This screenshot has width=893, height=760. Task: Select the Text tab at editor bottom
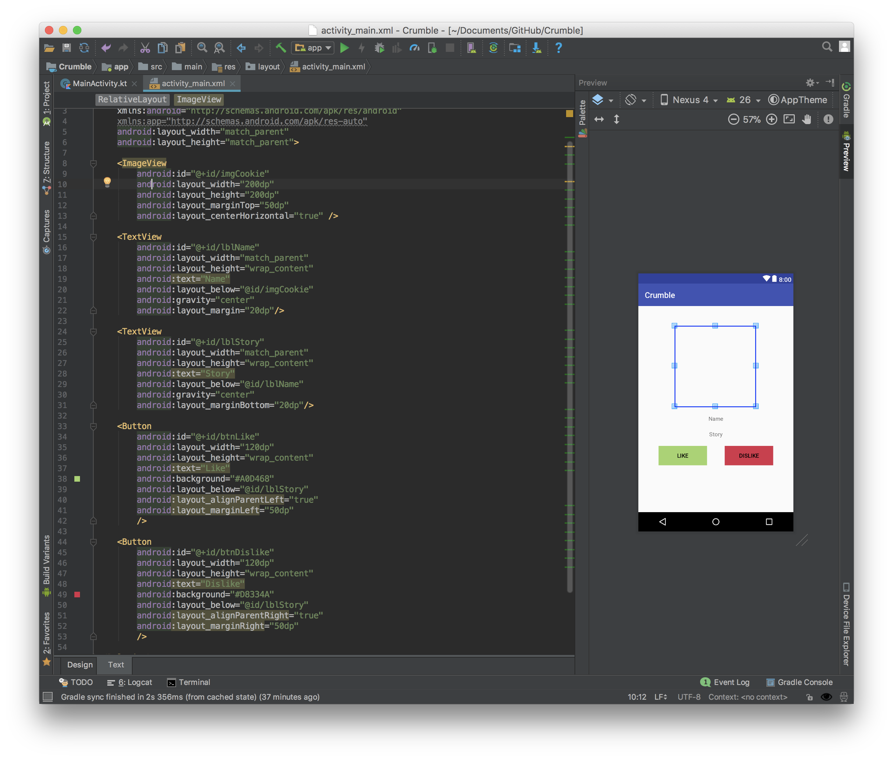coord(116,664)
